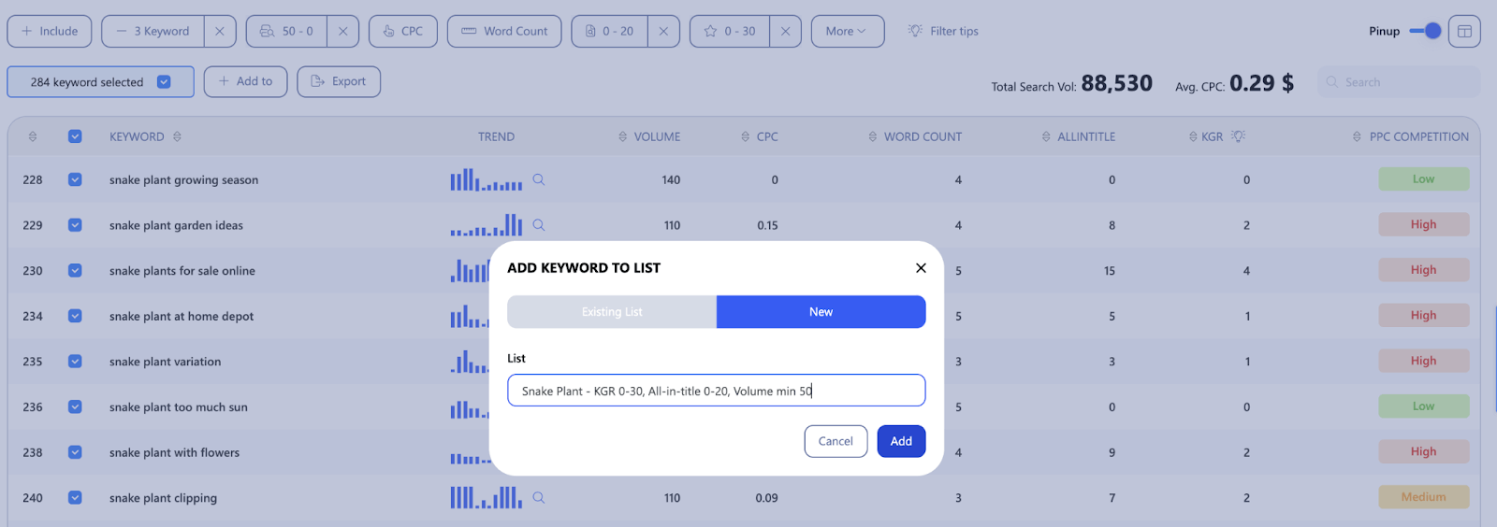
Task: Click keyword text snake plant at home depot
Action: point(182,316)
